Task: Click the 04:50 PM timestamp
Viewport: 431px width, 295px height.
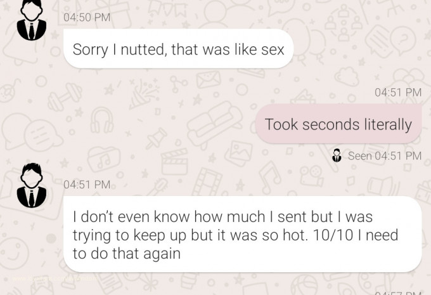Action: coord(87,18)
